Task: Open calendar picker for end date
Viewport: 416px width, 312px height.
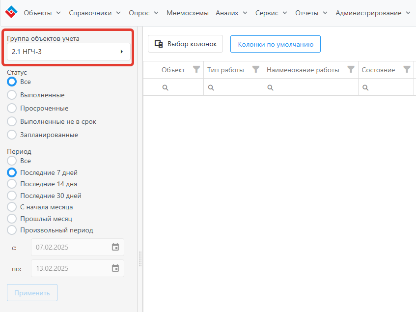Action: tap(115, 268)
